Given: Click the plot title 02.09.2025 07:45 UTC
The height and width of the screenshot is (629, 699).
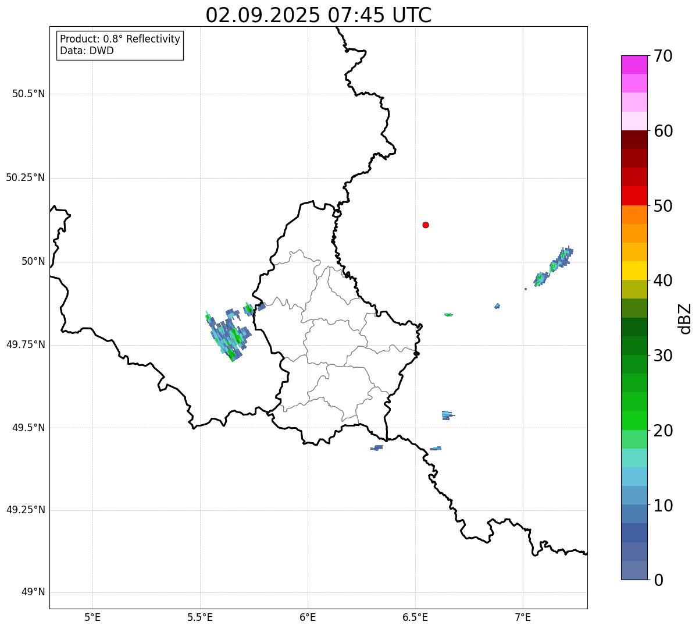Looking at the screenshot, I should (x=319, y=15).
